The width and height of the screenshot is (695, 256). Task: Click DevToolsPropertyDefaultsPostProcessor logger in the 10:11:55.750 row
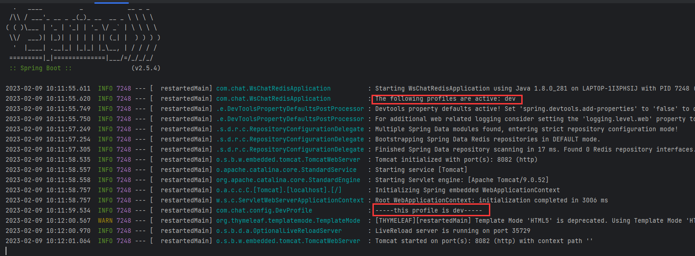pos(290,119)
